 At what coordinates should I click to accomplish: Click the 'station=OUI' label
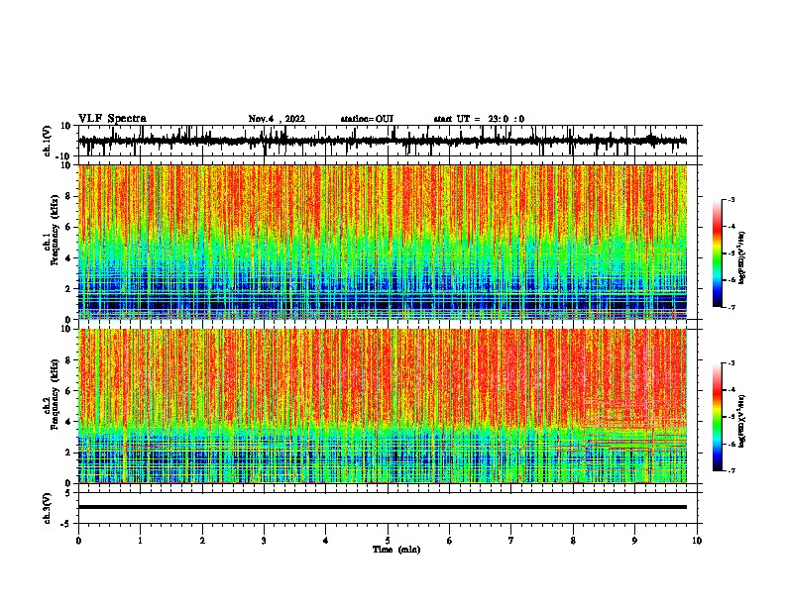coord(367,119)
